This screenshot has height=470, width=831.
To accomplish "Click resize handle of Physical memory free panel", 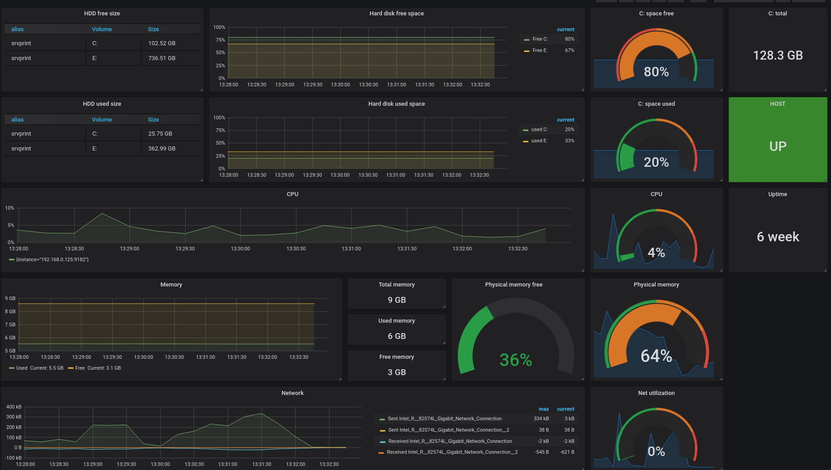I will [583, 379].
